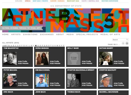Screen dimensions: 131x95
Task: Click U.S. Department of State heading
Action: (66, 6)
